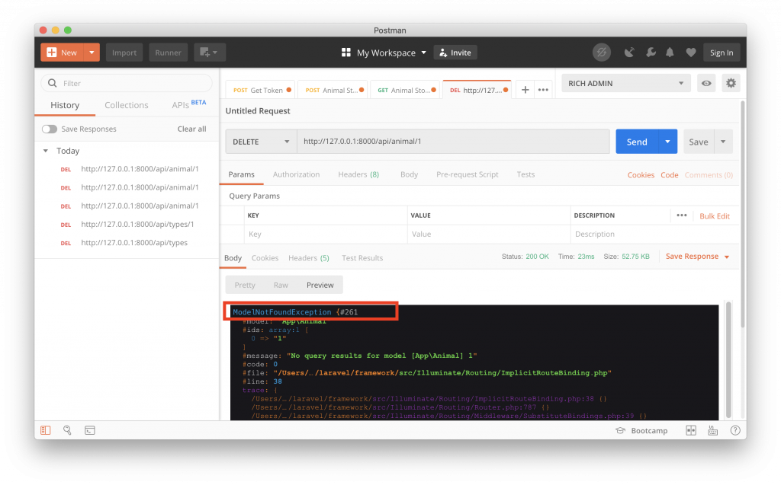
Task: Open the new window icon dropdown
Action: coord(209,53)
